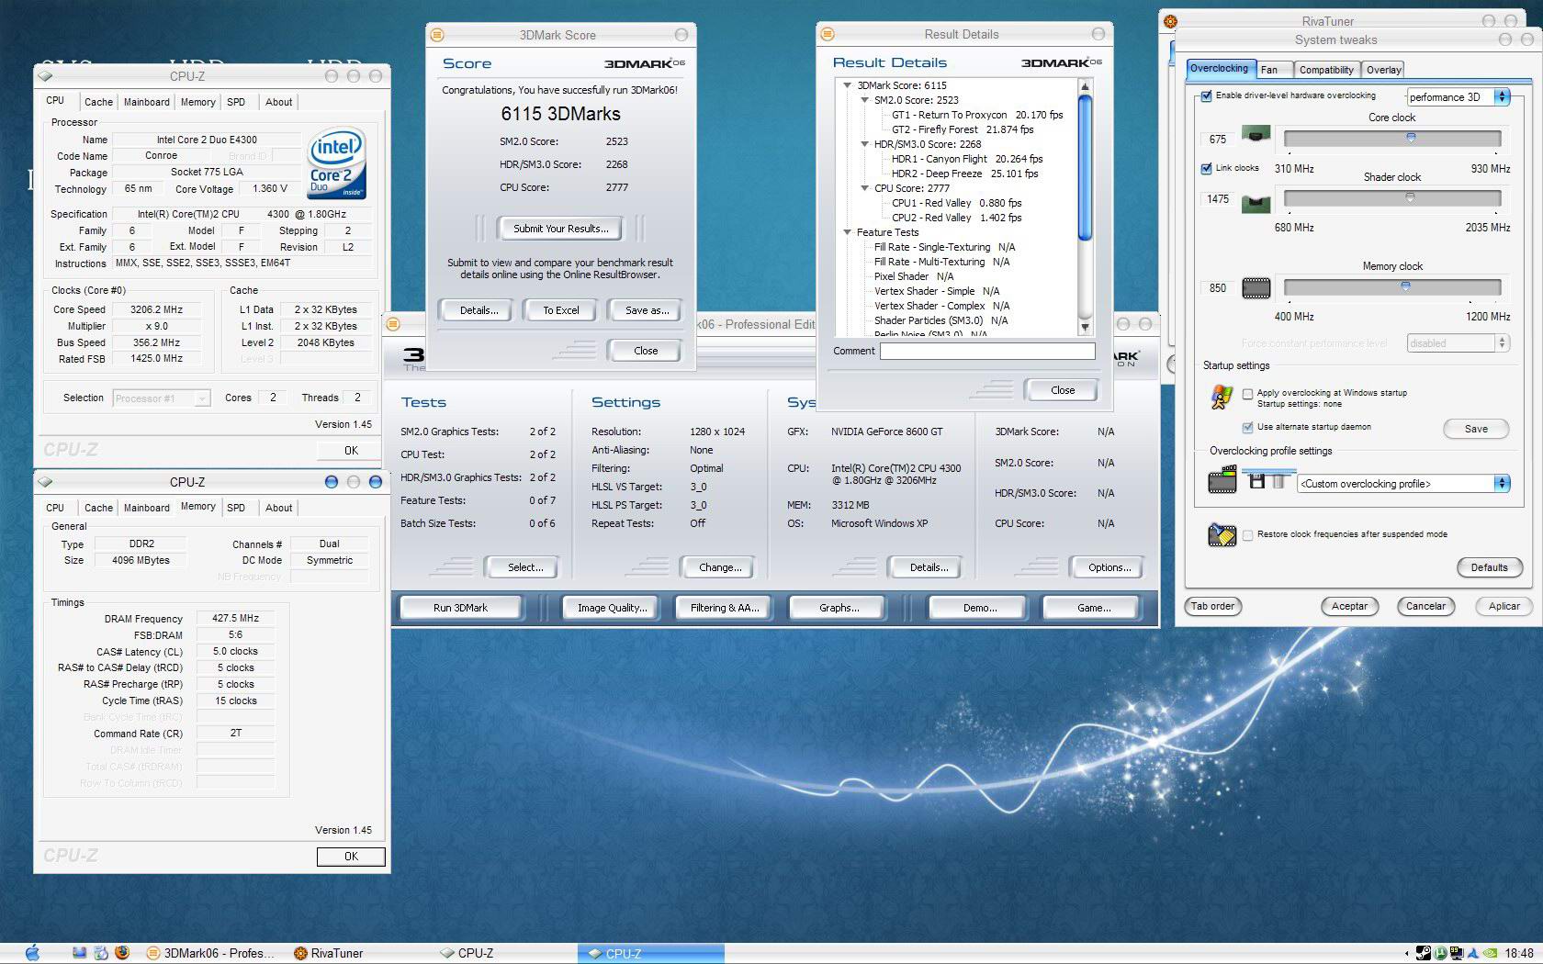
Task: Click Aplicar in RivaTuner
Action: coord(1504,606)
